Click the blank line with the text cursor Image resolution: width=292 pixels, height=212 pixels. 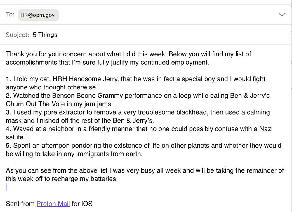(x=58, y=187)
